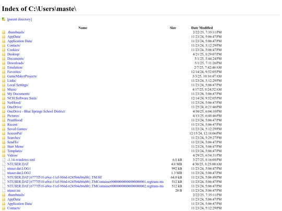Click the folder icon beside NetHood
Viewport: 282px width, 211px height.
tap(4, 103)
